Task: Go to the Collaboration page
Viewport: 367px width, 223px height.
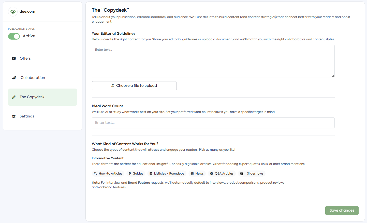Action: [33, 78]
